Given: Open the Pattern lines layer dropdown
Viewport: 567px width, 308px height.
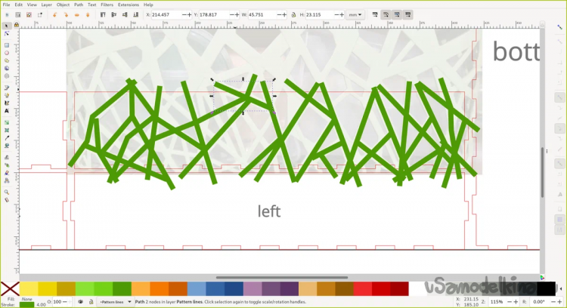Looking at the screenshot, I should [x=115, y=302].
